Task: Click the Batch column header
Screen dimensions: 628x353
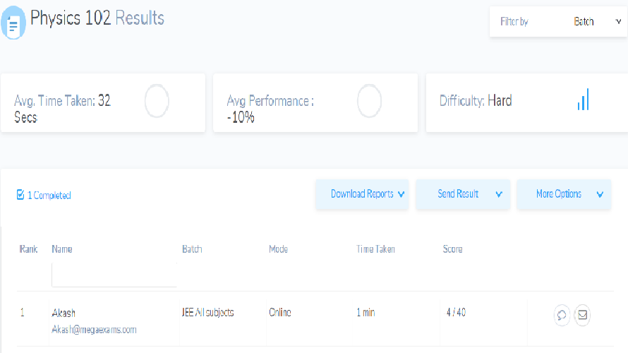Action: tap(192, 249)
